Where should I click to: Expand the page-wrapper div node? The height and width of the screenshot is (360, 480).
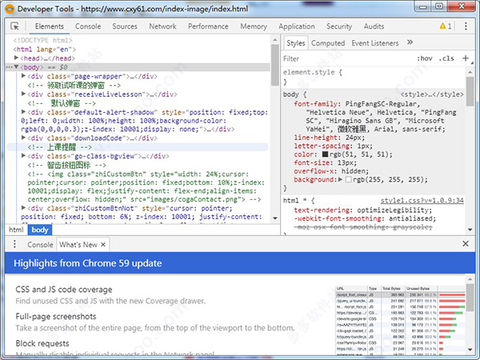pyautogui.click(x=23, y=76)
